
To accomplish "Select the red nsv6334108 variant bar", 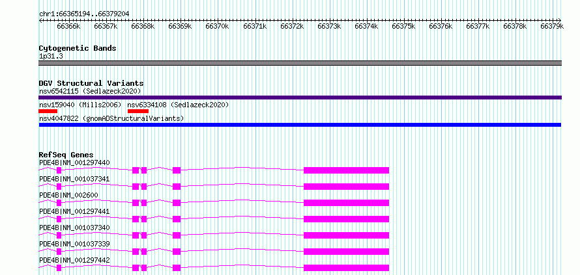I will click(x=138, y=111).
